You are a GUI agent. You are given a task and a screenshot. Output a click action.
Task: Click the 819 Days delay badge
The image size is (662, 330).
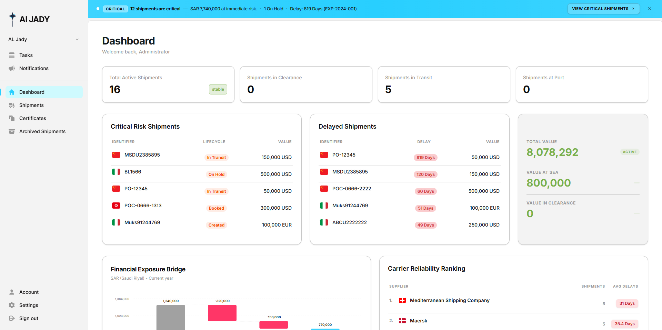coord(425,158)
